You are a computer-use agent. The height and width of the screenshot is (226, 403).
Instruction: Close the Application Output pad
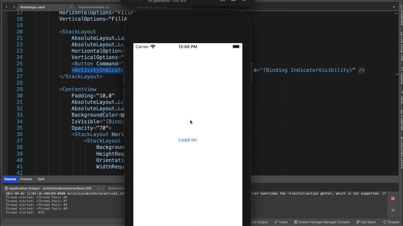point(103,188)
